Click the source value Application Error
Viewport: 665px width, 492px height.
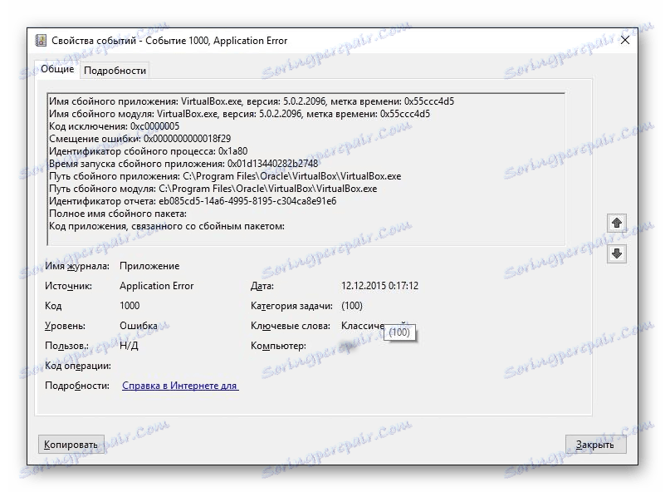tap(157, 286)
